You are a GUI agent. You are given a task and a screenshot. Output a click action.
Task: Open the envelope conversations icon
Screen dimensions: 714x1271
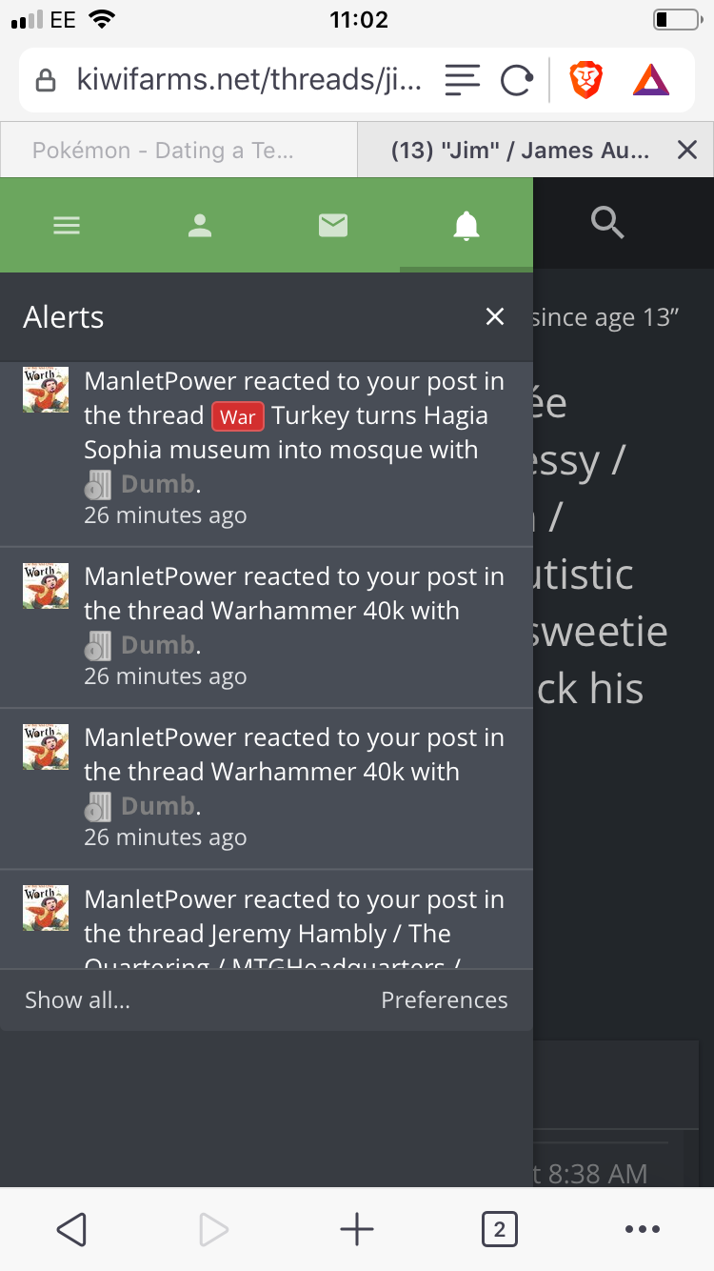(x=333, y=226)
